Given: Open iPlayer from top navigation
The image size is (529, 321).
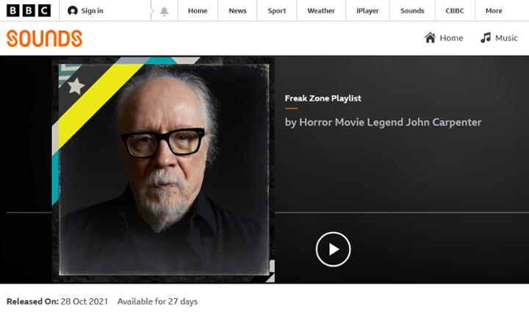Looking at the screenshot, I should click(367, 11).
